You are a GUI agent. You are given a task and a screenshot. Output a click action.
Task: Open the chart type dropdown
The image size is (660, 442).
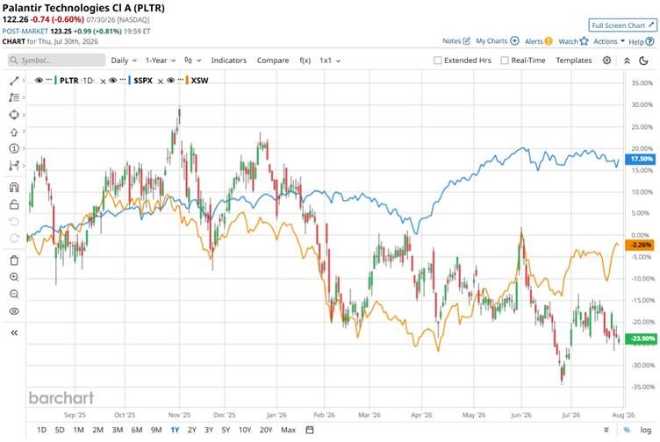192,61
